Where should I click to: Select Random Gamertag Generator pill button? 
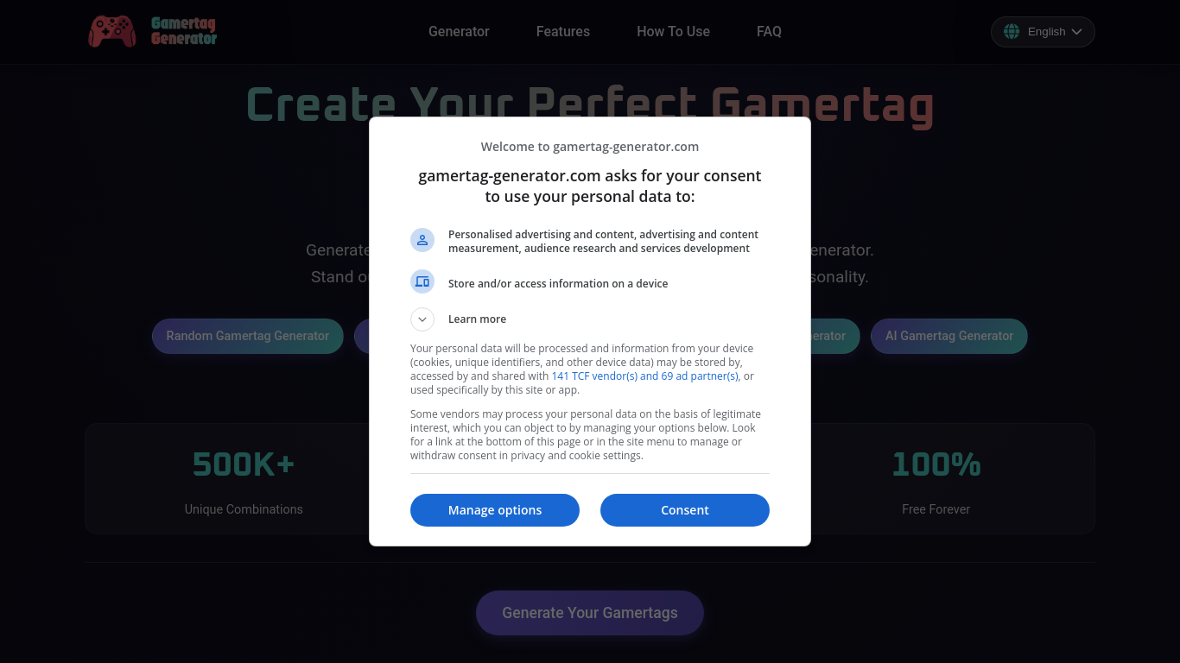[x=247, y=336]
